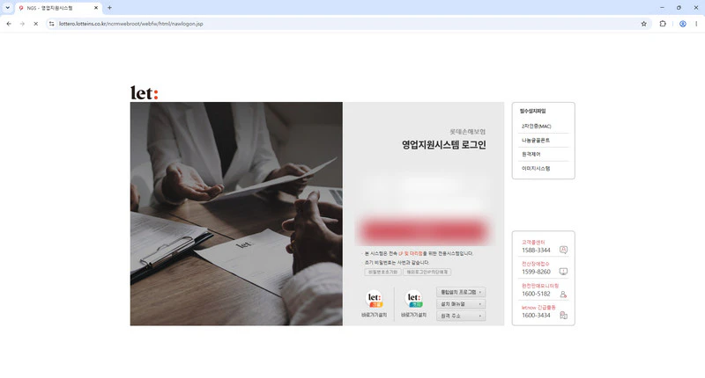Click the phone number 1600-5182
The image size is (705, 378).
pos(536,294)
